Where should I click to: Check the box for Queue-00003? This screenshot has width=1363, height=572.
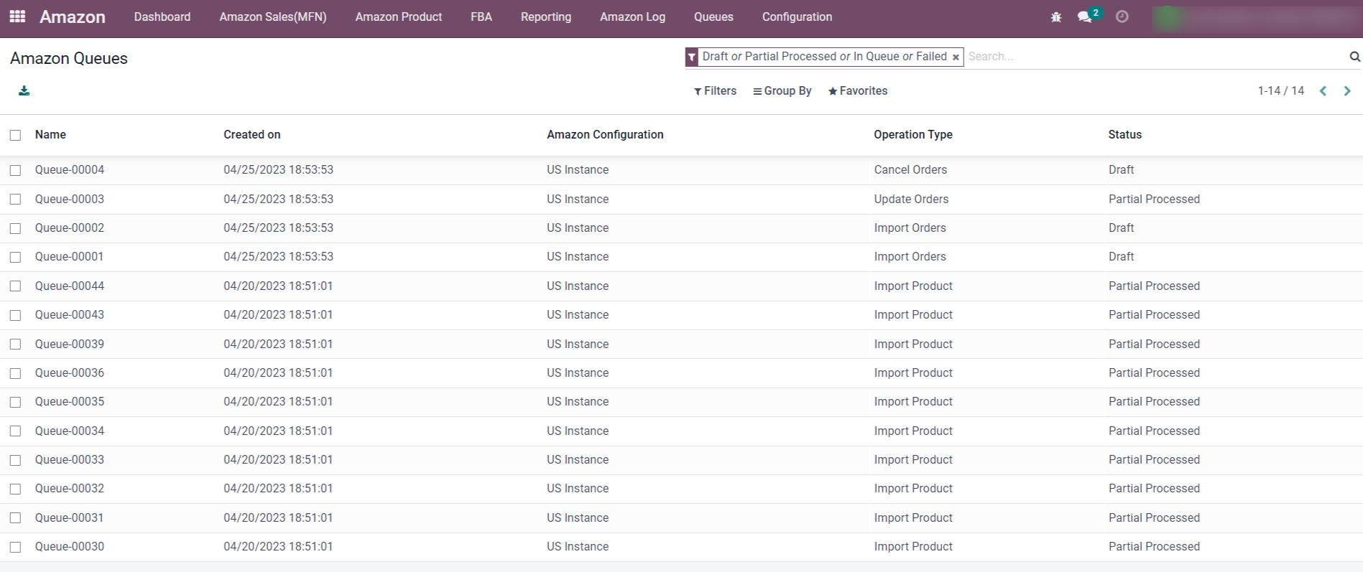15,200
